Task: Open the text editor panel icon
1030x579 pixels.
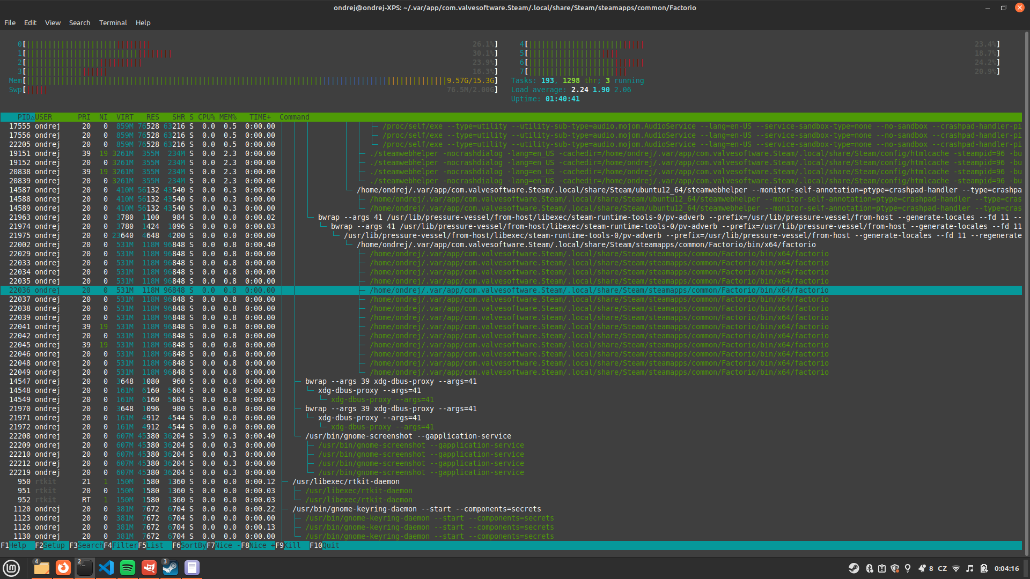Action: 192,568
